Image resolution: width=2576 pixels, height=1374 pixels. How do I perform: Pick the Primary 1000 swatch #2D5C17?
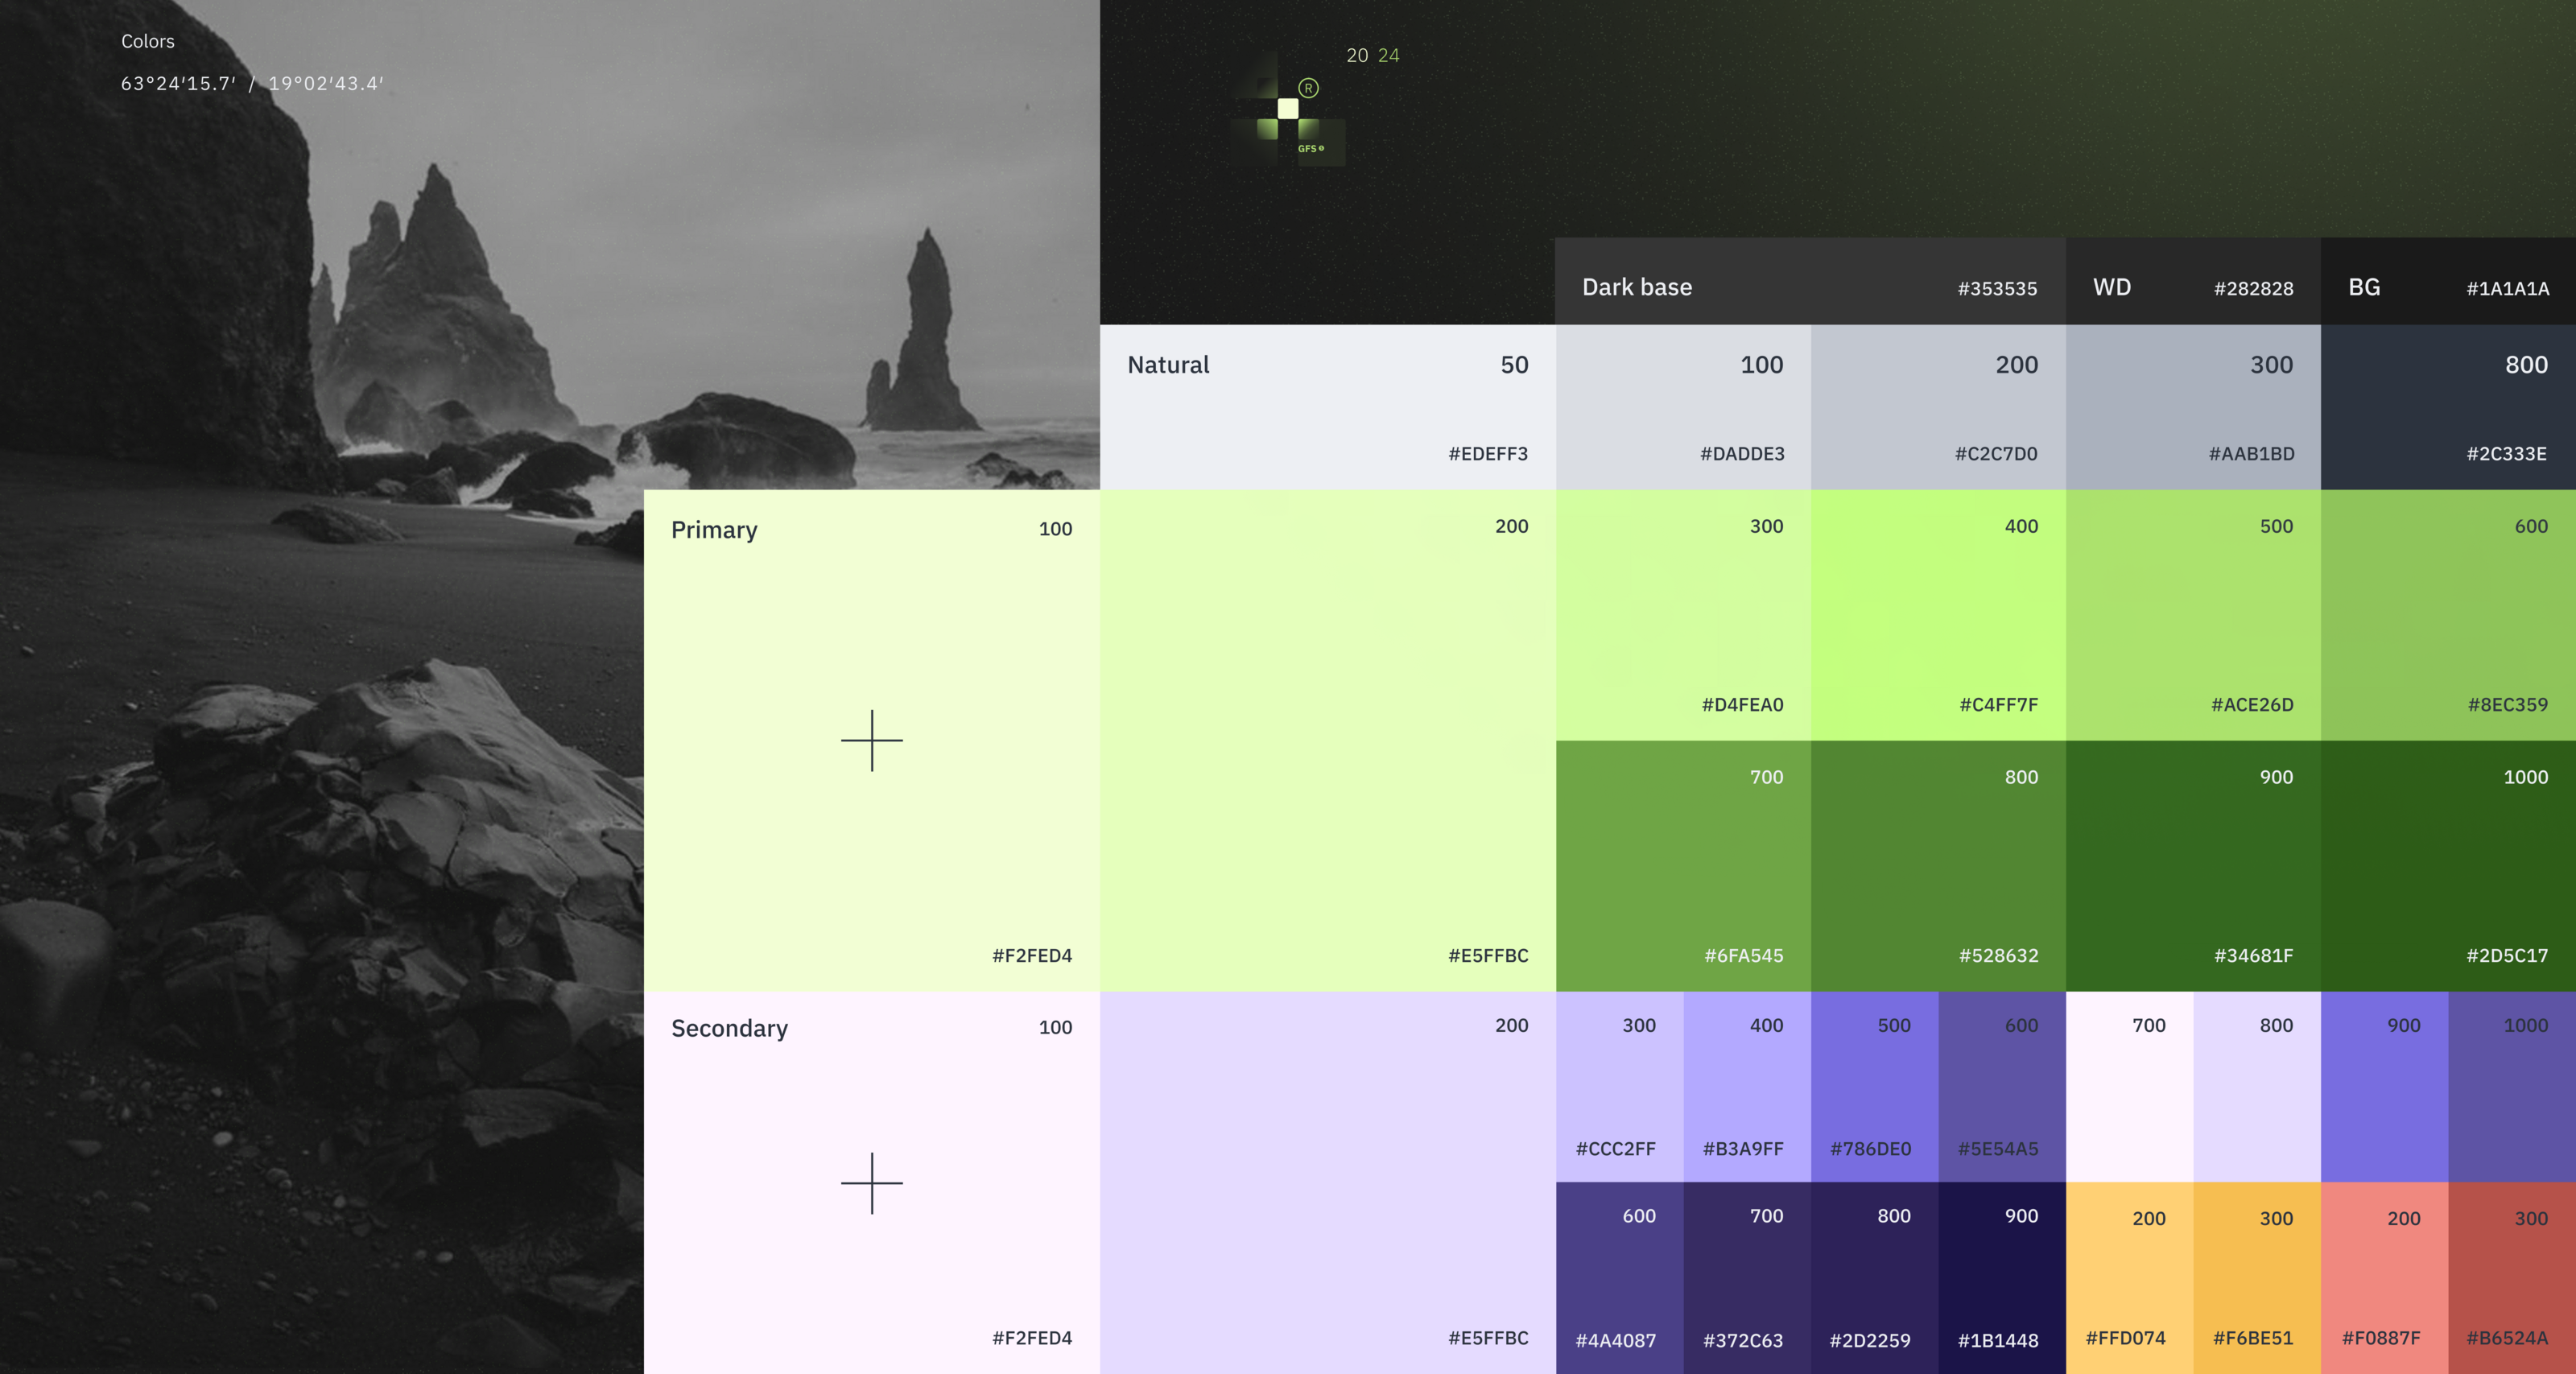pos(2447,865)
